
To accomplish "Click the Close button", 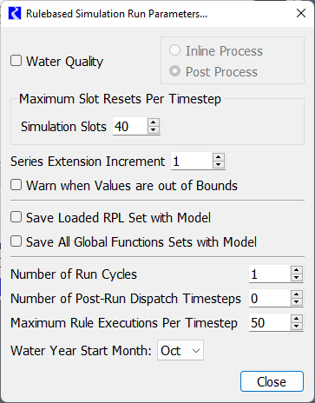I will tap(272, 381).
